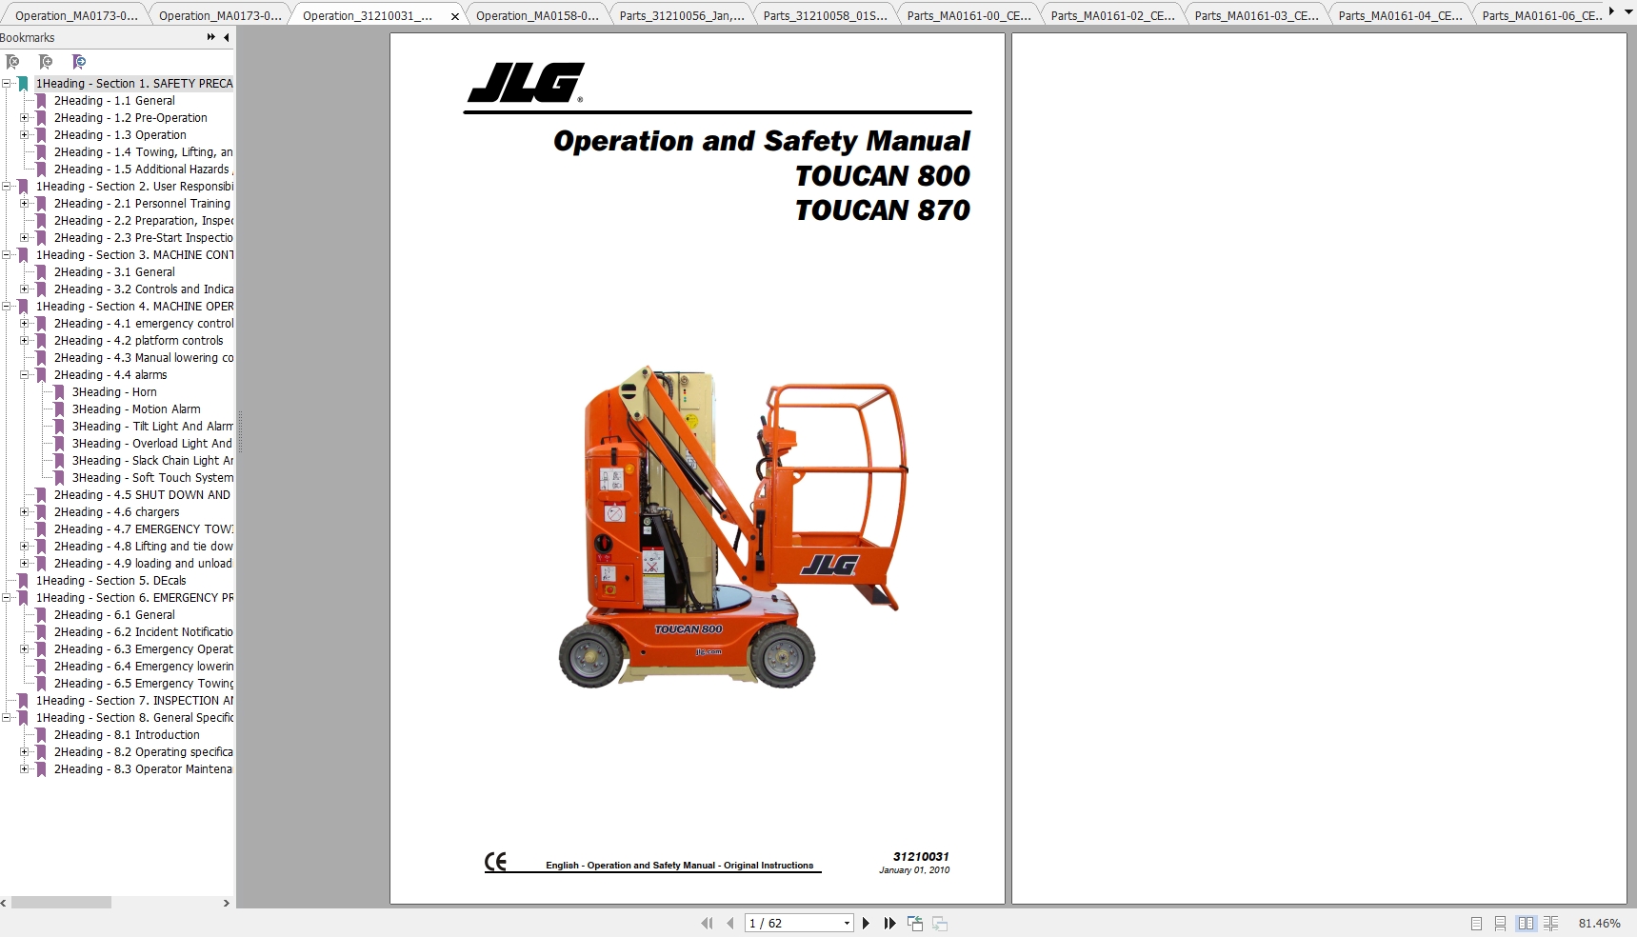Switch to the Operation_MA0158-0 tab
Screen dimensions: 1637x937
537,15
